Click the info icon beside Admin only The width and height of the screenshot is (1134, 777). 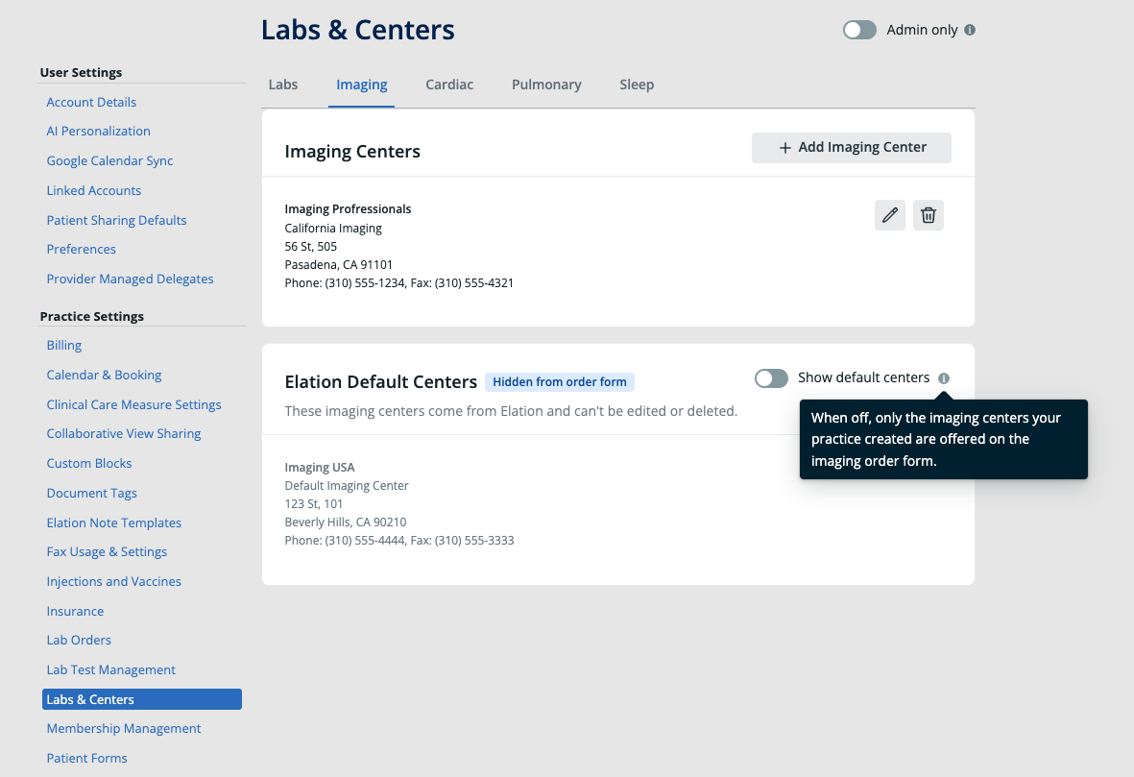(970, 30)
